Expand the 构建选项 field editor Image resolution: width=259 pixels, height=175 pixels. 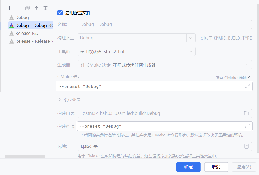pos(247,126)
